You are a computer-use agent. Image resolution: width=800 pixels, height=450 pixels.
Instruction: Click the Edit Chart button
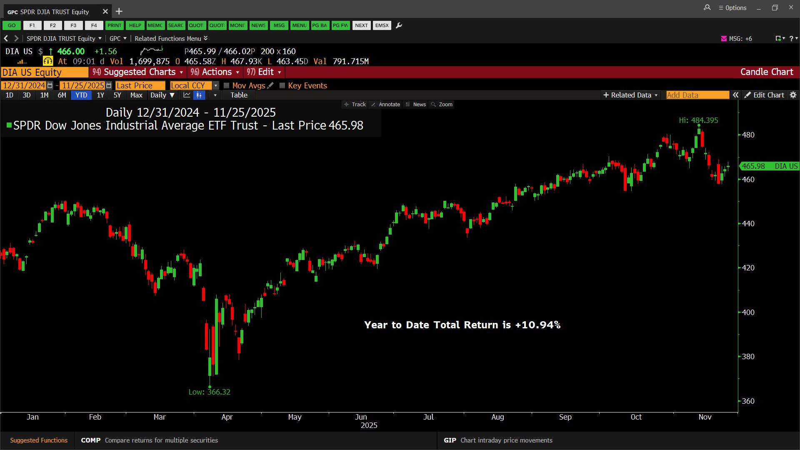(764, 95)
